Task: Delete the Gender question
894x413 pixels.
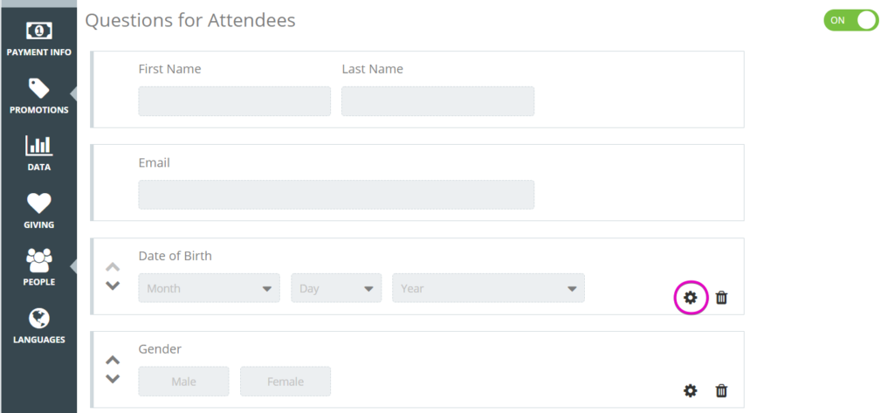Action: pos(721,391)
